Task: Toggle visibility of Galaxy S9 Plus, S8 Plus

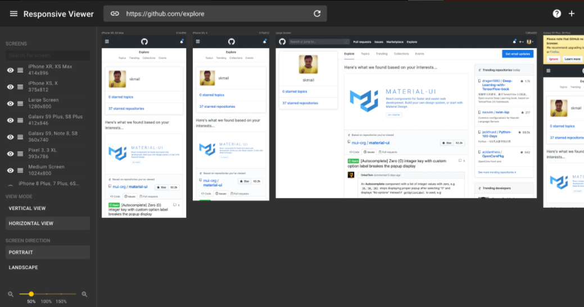Action: click(x=11, y=120)
